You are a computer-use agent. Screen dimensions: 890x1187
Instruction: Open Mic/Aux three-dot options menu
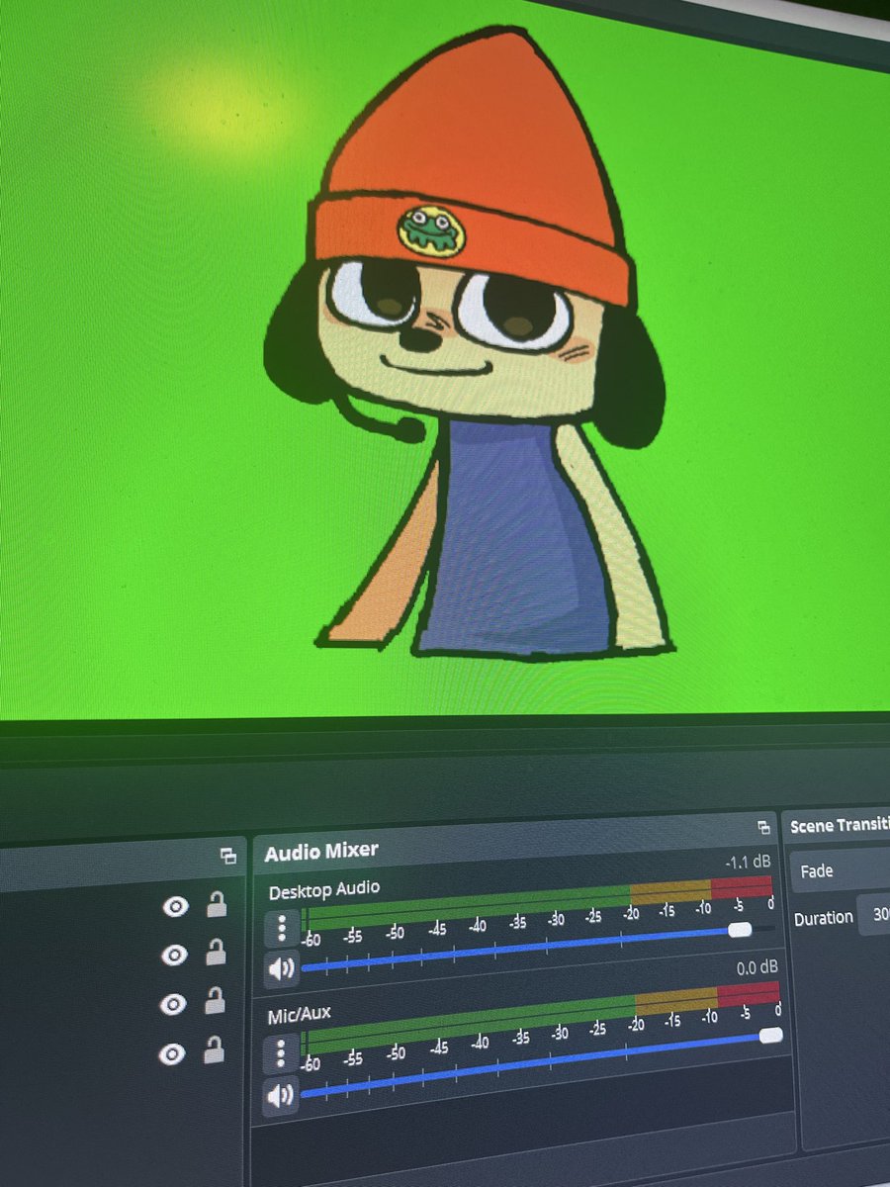pyautogui.click(x=281, y=1055)
